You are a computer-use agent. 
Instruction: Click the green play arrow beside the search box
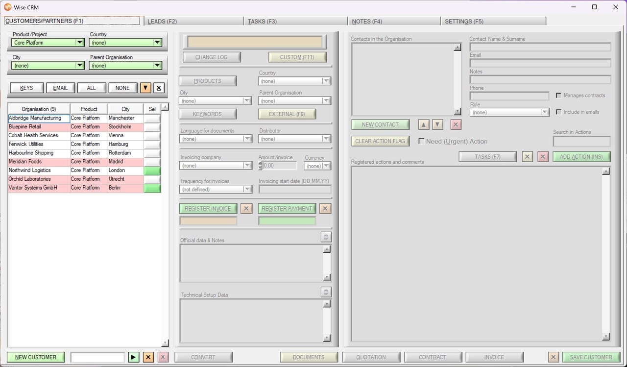(134, 357)
